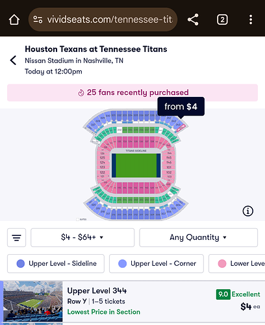Open the seat map info icon

[247, 211]
